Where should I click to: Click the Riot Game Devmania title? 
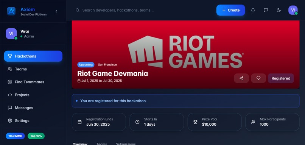pyautogui.click(x=113, y=73)
